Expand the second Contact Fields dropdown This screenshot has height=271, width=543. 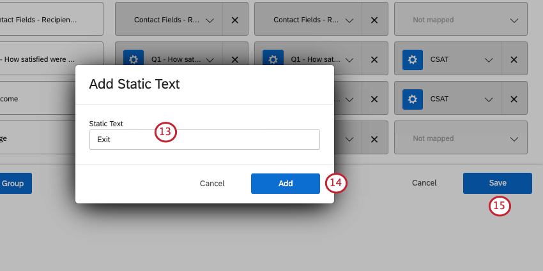coord(349,20)
